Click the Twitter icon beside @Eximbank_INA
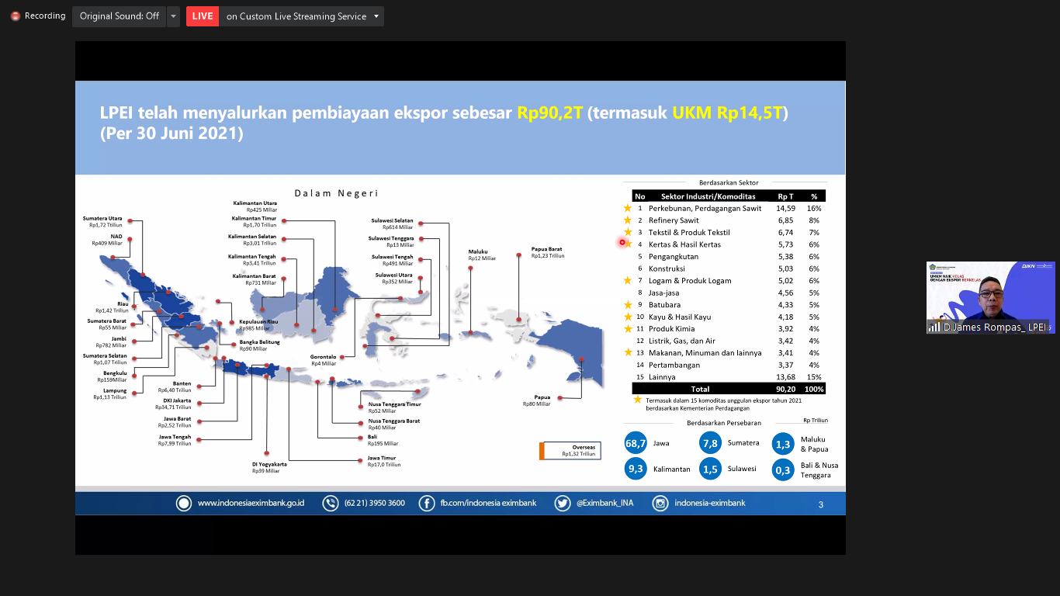This screenshot has width=1060, height=596. (x=563, y=503)
